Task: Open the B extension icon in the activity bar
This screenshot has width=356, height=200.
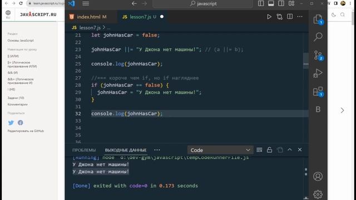Action: coord(318,109)
